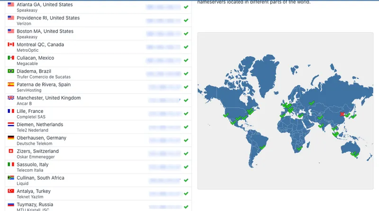Viewport: 379px width, 211px height.
Task: Click the Turkey flag next to Antalya
Action: point(11,191)
